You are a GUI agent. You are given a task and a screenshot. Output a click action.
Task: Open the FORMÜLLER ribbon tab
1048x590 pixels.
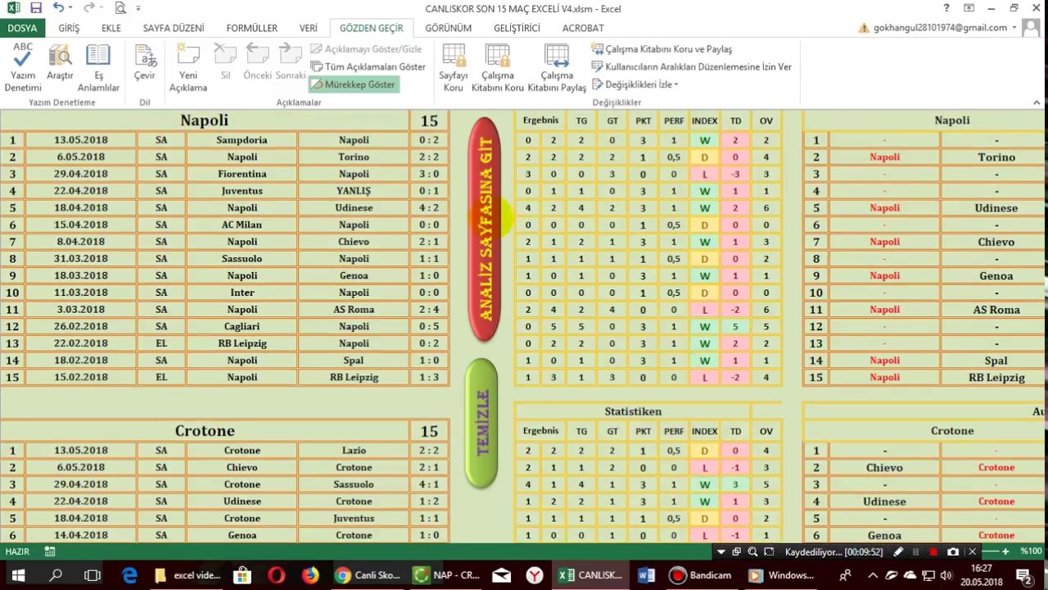[252, 28]
